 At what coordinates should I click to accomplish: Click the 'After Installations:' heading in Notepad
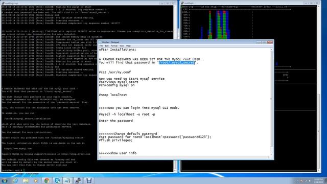tap(118, 50)
